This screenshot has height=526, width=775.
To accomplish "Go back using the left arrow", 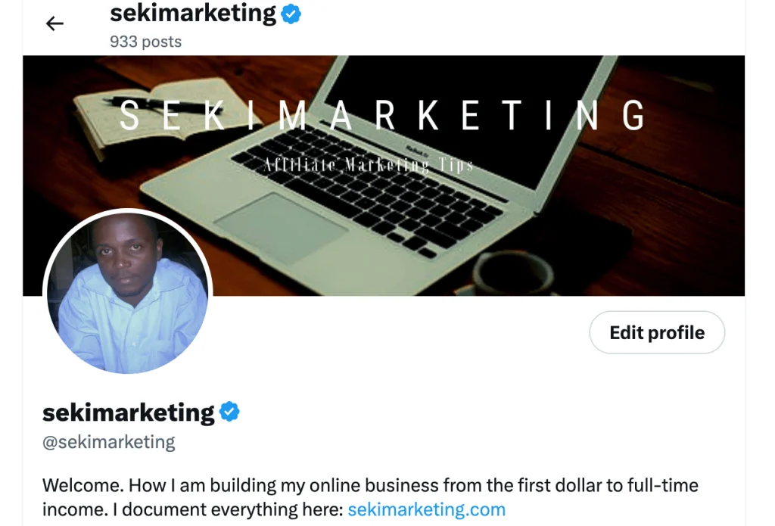I will pyautogui.click(x=54, y=23).
